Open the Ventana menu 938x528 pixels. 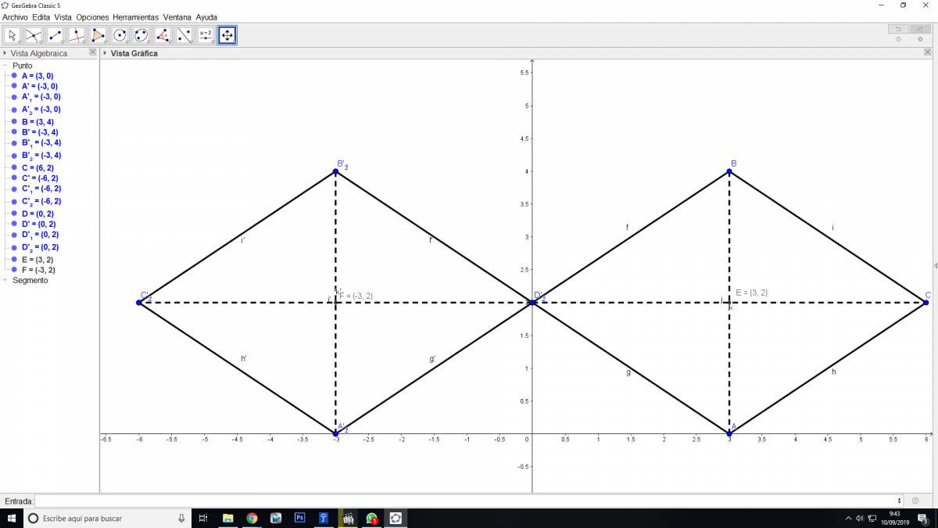tap(177, 16)
